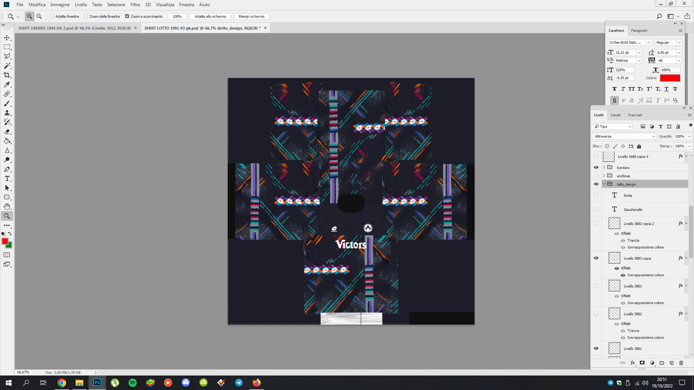694x390 pixels.
Task: Select the Horizontal Type tool
Action: (7, 178)
